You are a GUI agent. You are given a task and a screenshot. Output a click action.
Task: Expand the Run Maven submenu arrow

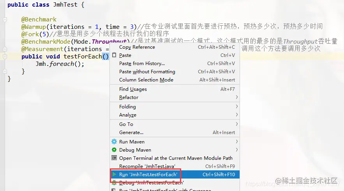click(x=237, y=141)
